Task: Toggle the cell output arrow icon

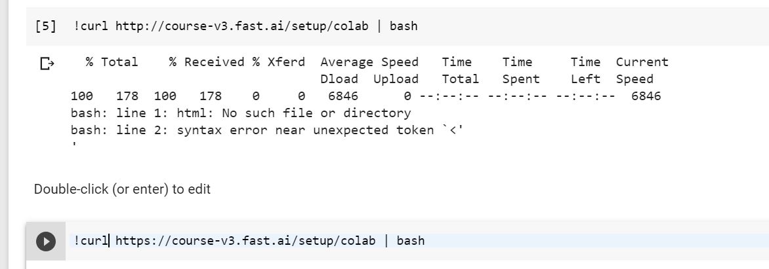Action: pyautogui.click(x=47, y=63)
